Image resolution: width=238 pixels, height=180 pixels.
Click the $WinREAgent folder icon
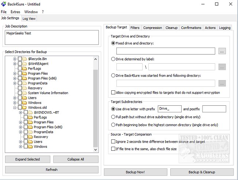pos(25,64)
